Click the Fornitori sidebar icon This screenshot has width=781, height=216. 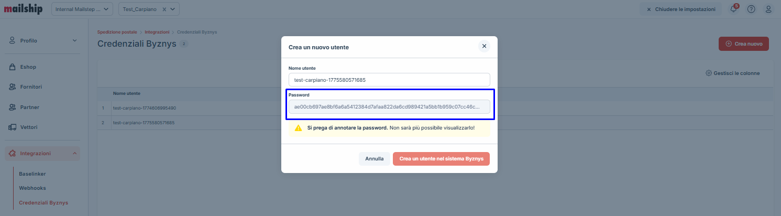click(x=13, y=87)
